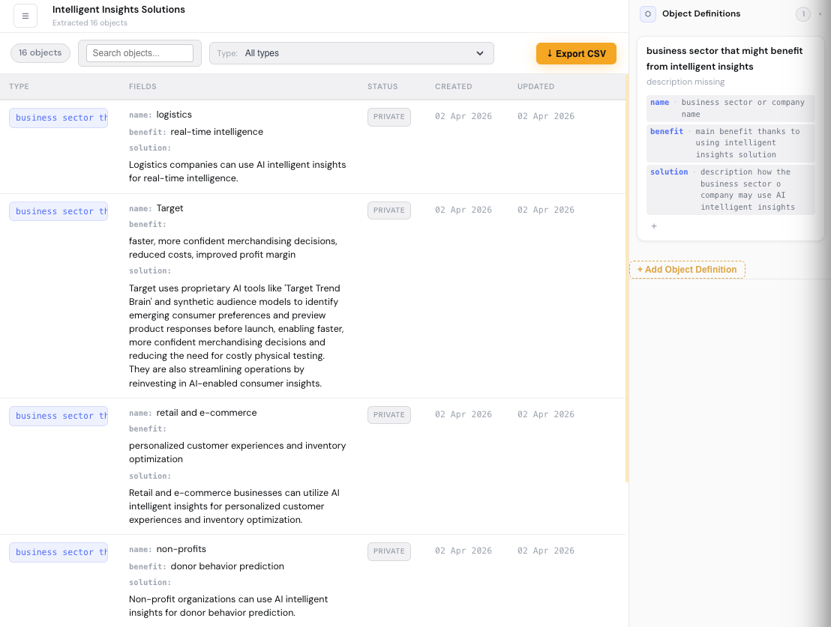
Task: Click the updated date in the Target row
Action: [x=546, y=210]
